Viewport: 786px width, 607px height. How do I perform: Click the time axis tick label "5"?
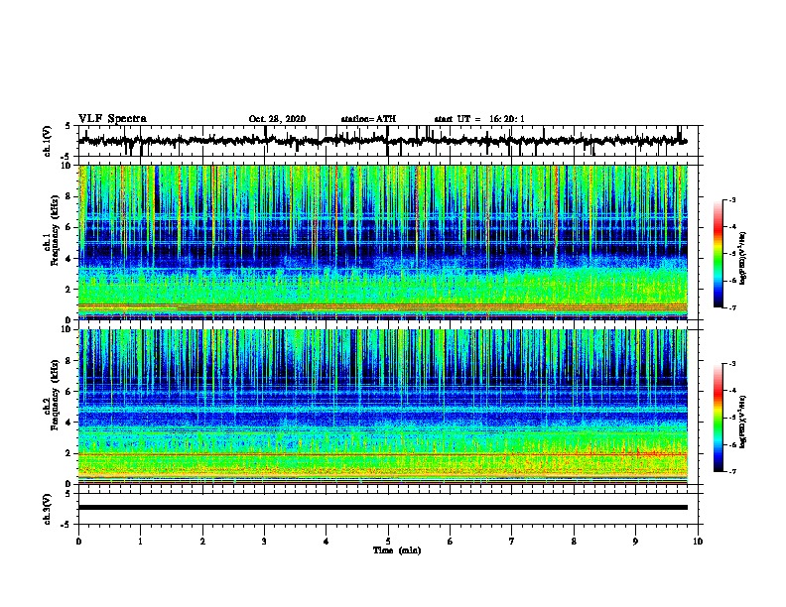tap(388, 542)
